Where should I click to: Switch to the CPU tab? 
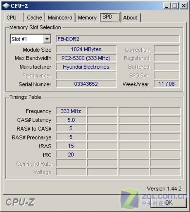click(14, 17)
